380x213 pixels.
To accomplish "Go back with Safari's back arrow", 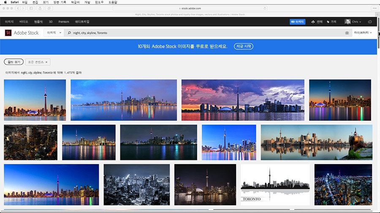I will click(x=18, y=8).
